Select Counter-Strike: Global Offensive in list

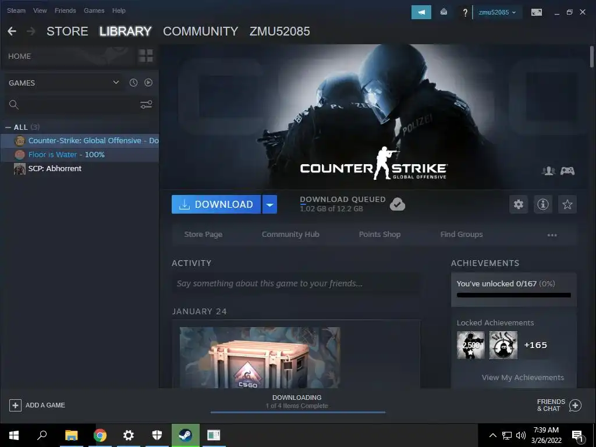(x=79, y=141)
